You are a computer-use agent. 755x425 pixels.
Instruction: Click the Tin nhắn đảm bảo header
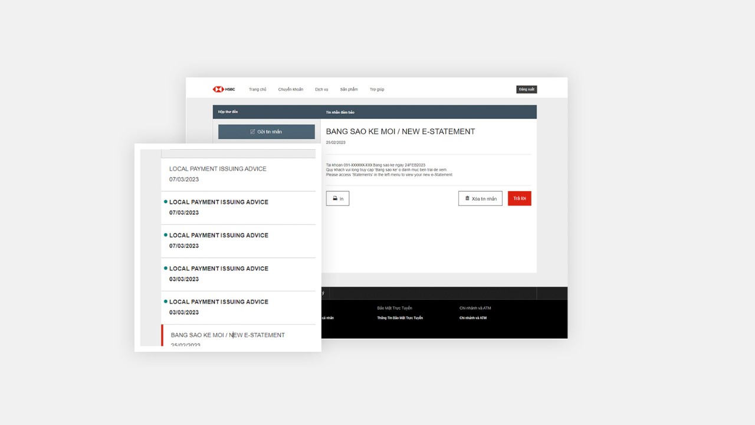(340, 112)
